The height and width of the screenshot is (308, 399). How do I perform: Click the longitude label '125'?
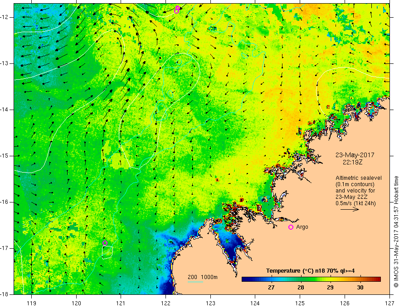(x=300, y=303)
